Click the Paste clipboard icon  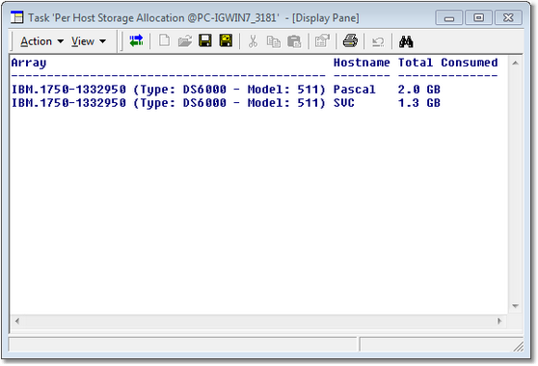point(294,41)
